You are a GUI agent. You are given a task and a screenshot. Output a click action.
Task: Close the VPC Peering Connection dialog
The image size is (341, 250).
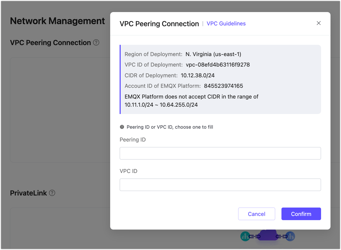(318, 23)
